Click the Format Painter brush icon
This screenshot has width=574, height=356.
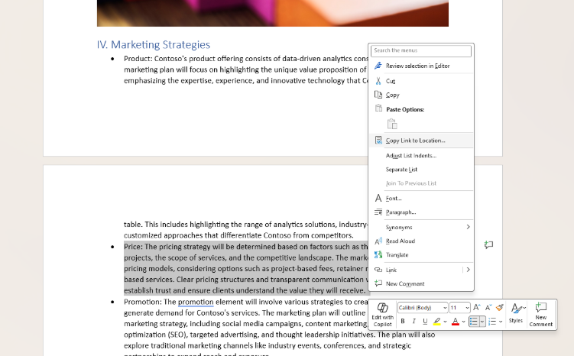(500, 307)
